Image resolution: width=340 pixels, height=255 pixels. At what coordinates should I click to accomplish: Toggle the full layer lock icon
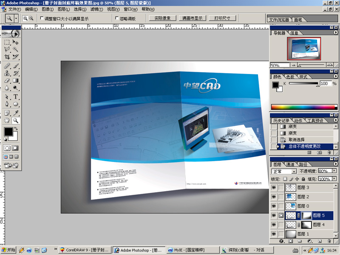(303, 179)
